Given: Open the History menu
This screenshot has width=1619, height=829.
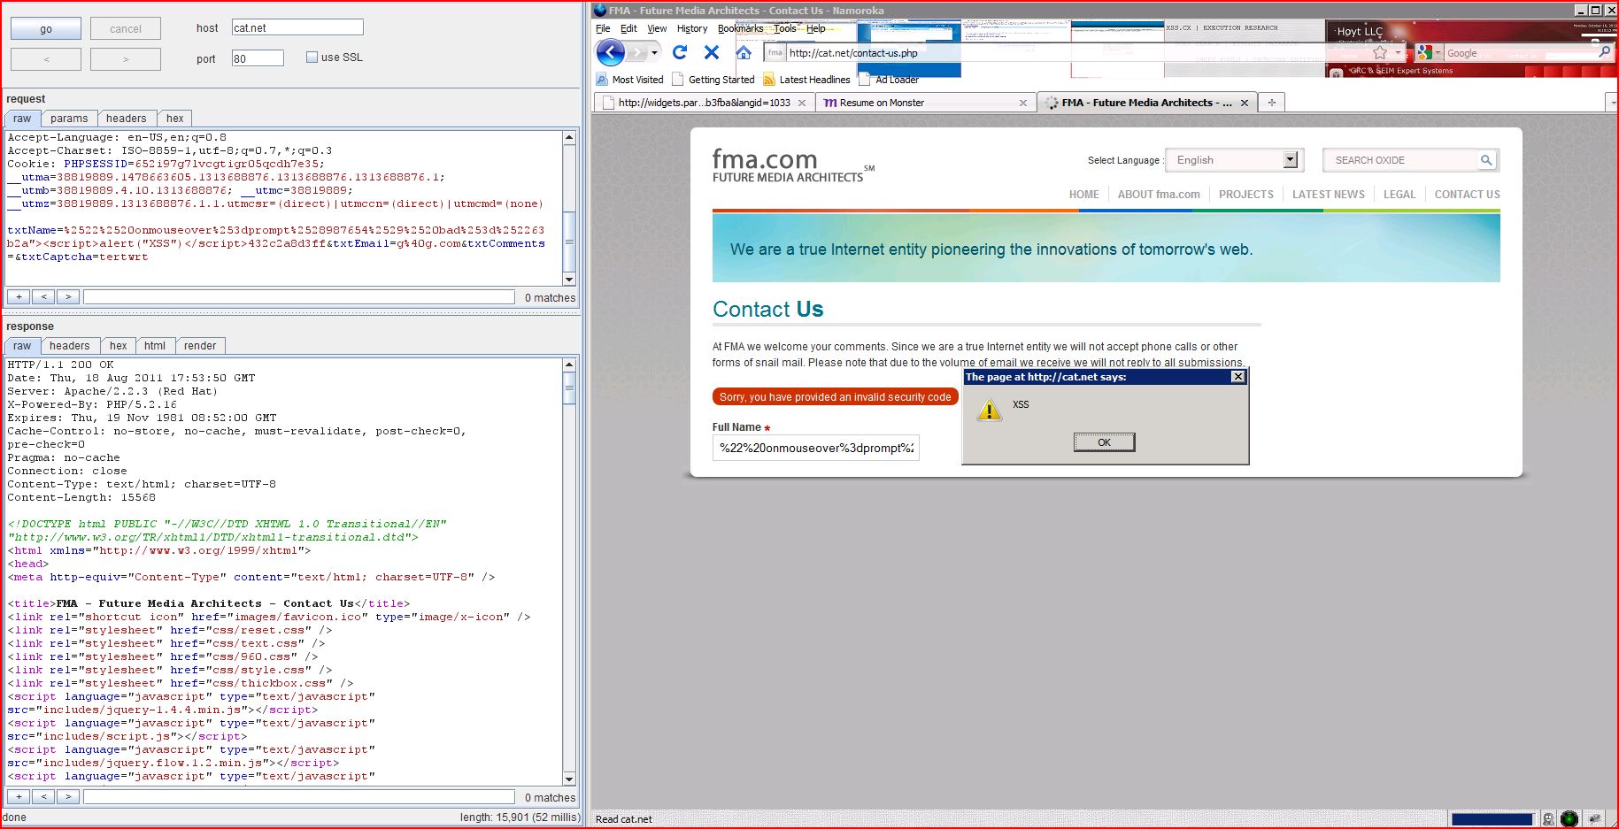Looking at the screenshot, I should (x=692, y=28).
